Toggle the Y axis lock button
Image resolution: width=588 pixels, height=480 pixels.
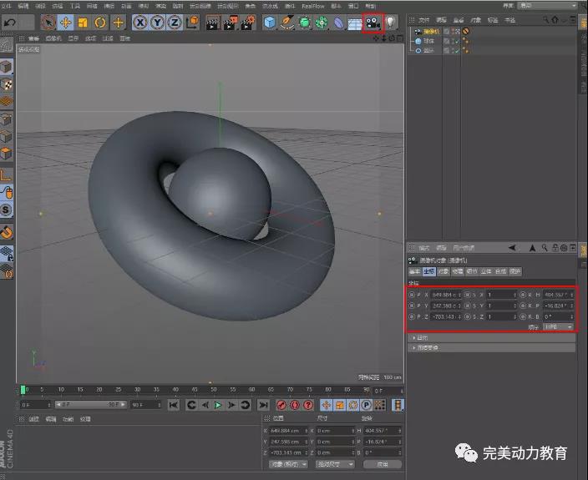(x=157, y=23)
